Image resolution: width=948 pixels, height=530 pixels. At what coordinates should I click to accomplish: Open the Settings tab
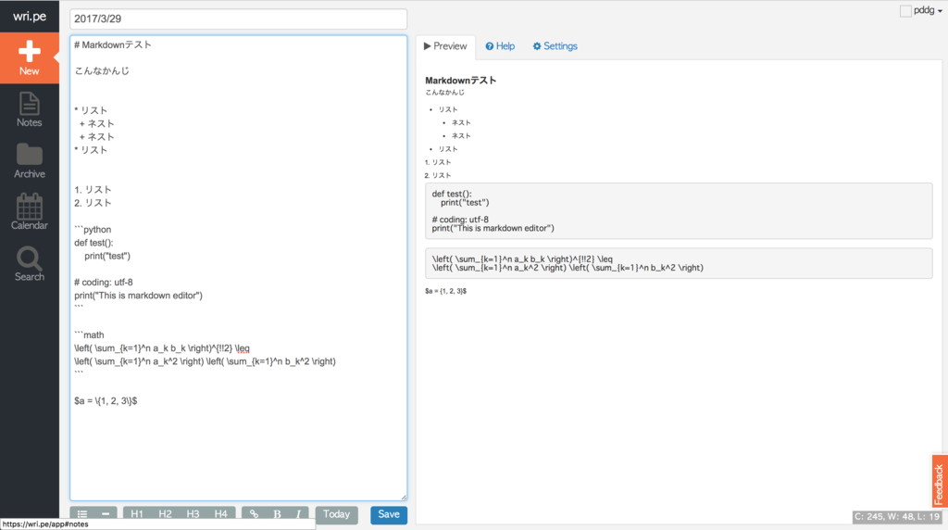555,46
